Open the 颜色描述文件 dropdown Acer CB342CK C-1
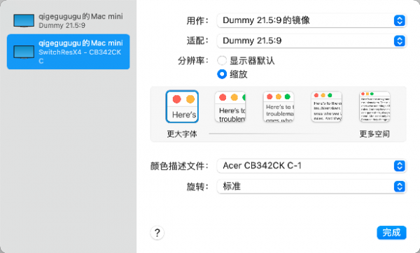Viewport: 420px width, 253px height. 311,166
